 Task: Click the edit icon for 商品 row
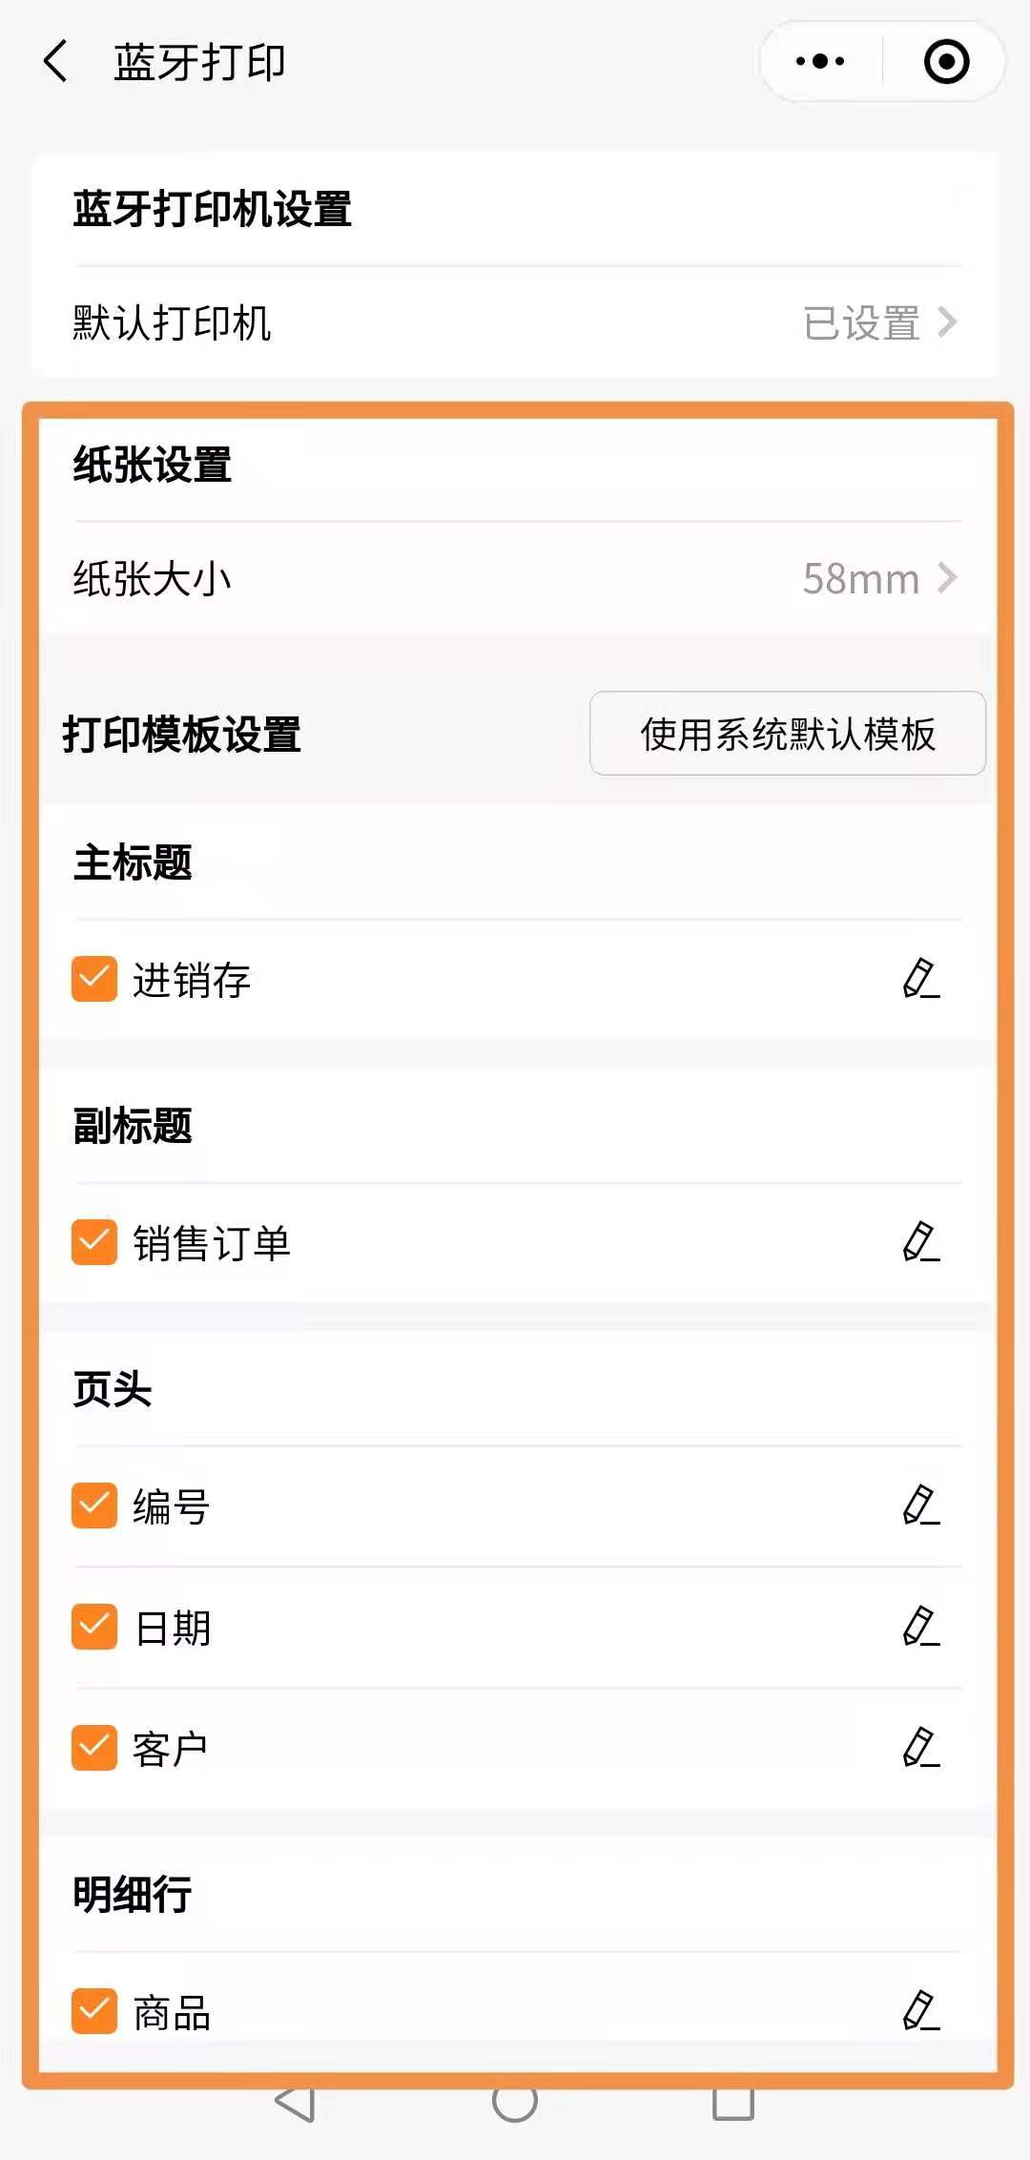(920, 2011)
